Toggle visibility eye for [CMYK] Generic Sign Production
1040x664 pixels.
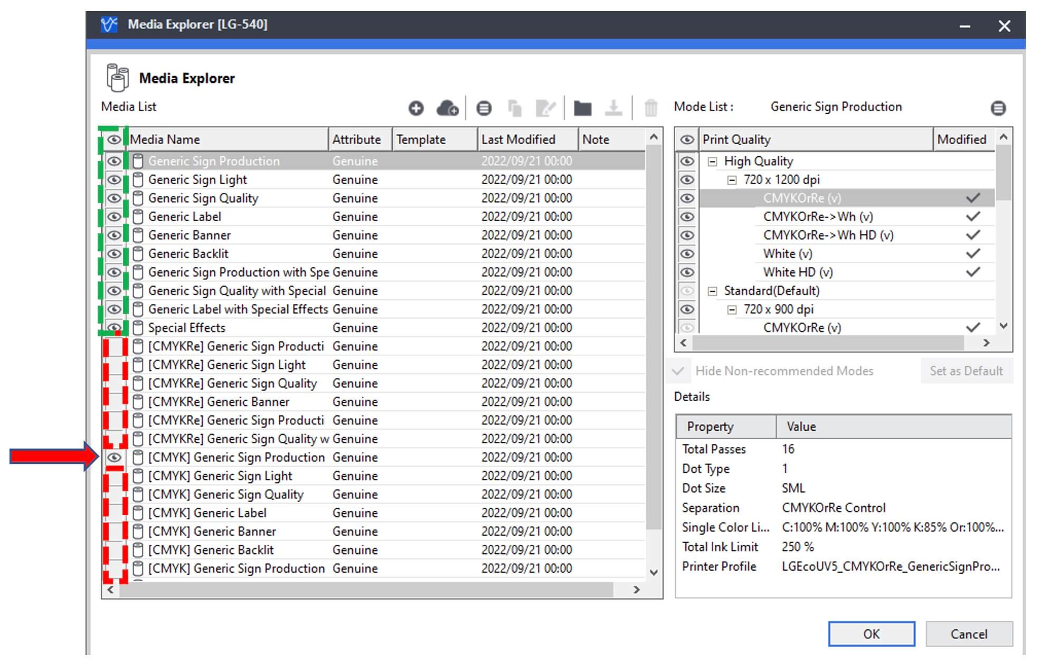(x=114, y=457)
